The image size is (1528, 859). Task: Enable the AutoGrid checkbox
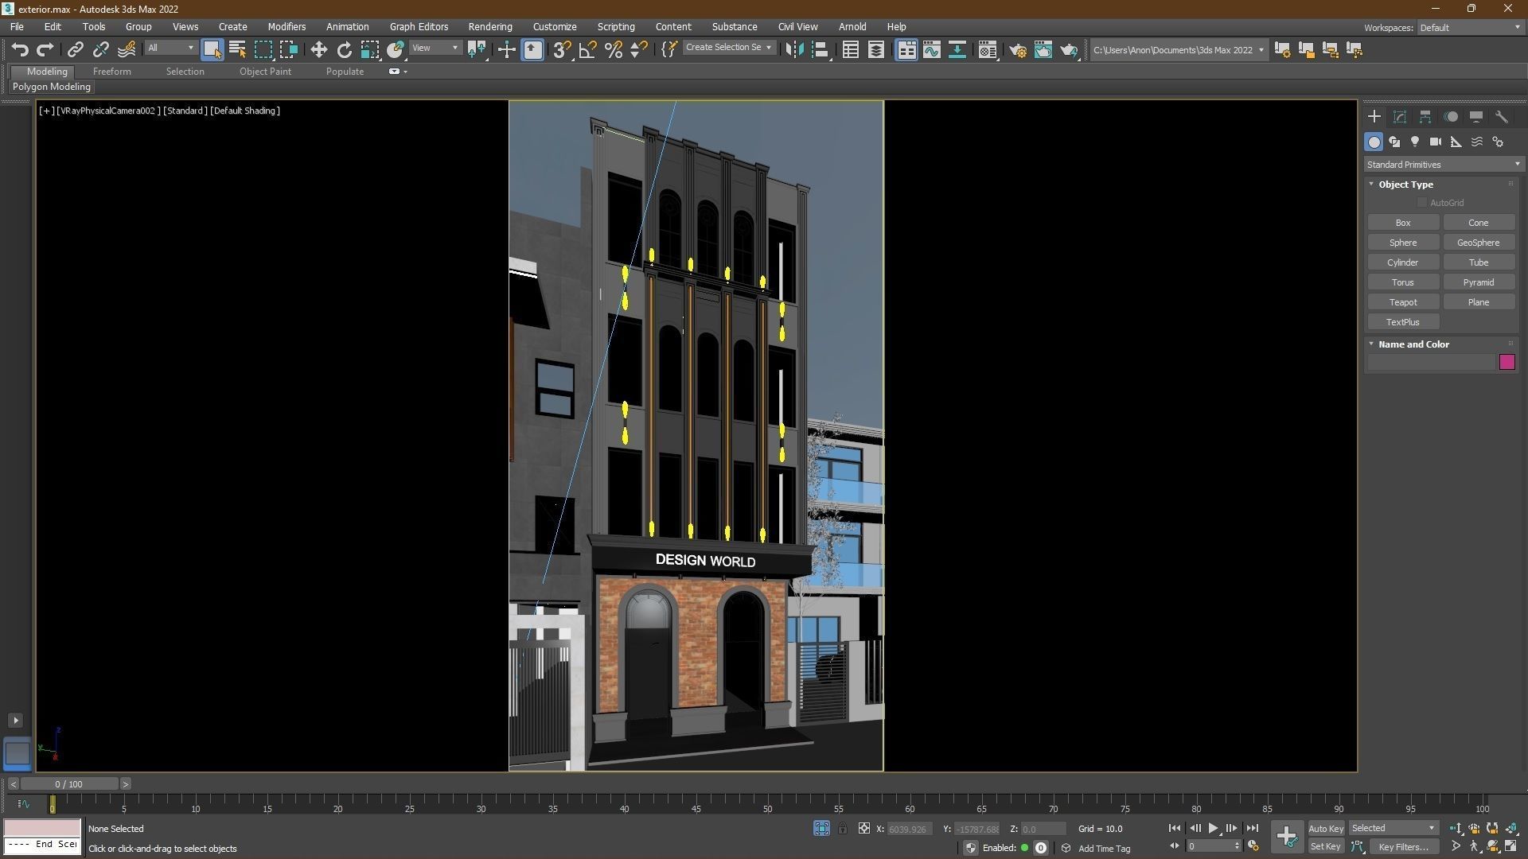tap(1423, 202)
